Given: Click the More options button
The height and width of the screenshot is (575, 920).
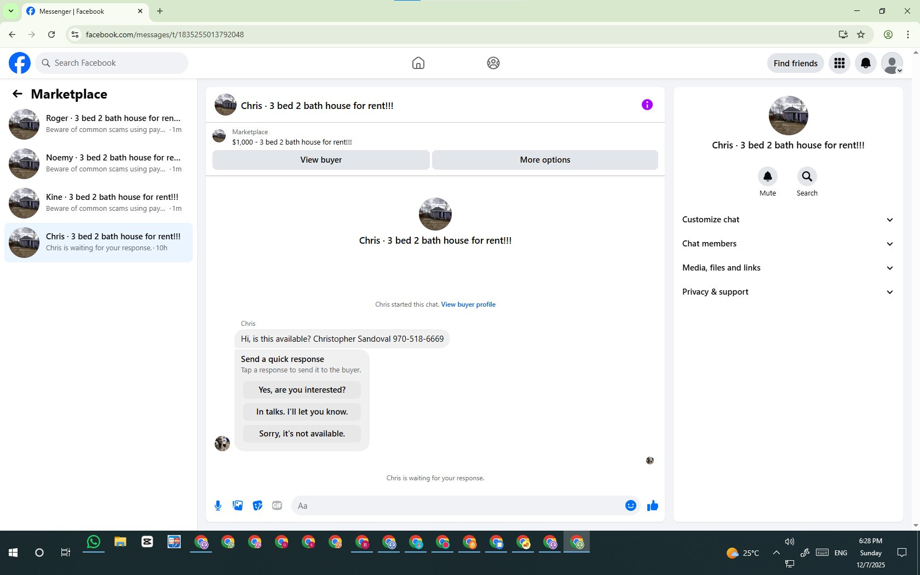Looking at the screenshot, I should click(x=545, y=160).
